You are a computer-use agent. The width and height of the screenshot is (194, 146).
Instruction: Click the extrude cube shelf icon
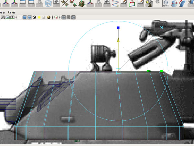[82, 3]
